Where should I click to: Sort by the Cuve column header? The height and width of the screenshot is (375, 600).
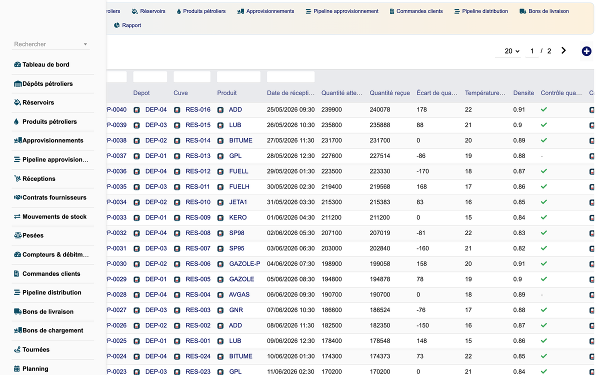[x=180, y=93]
